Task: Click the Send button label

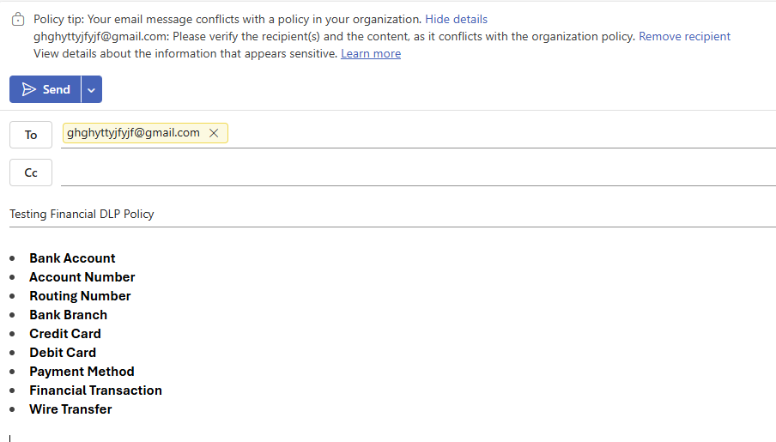Action: pos(57,89)
